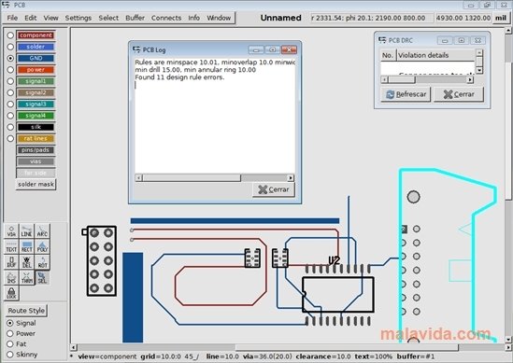The width and height of the screenshot is (513, 363).
Task: Open the Window menu
Action: tap(219, 18)
